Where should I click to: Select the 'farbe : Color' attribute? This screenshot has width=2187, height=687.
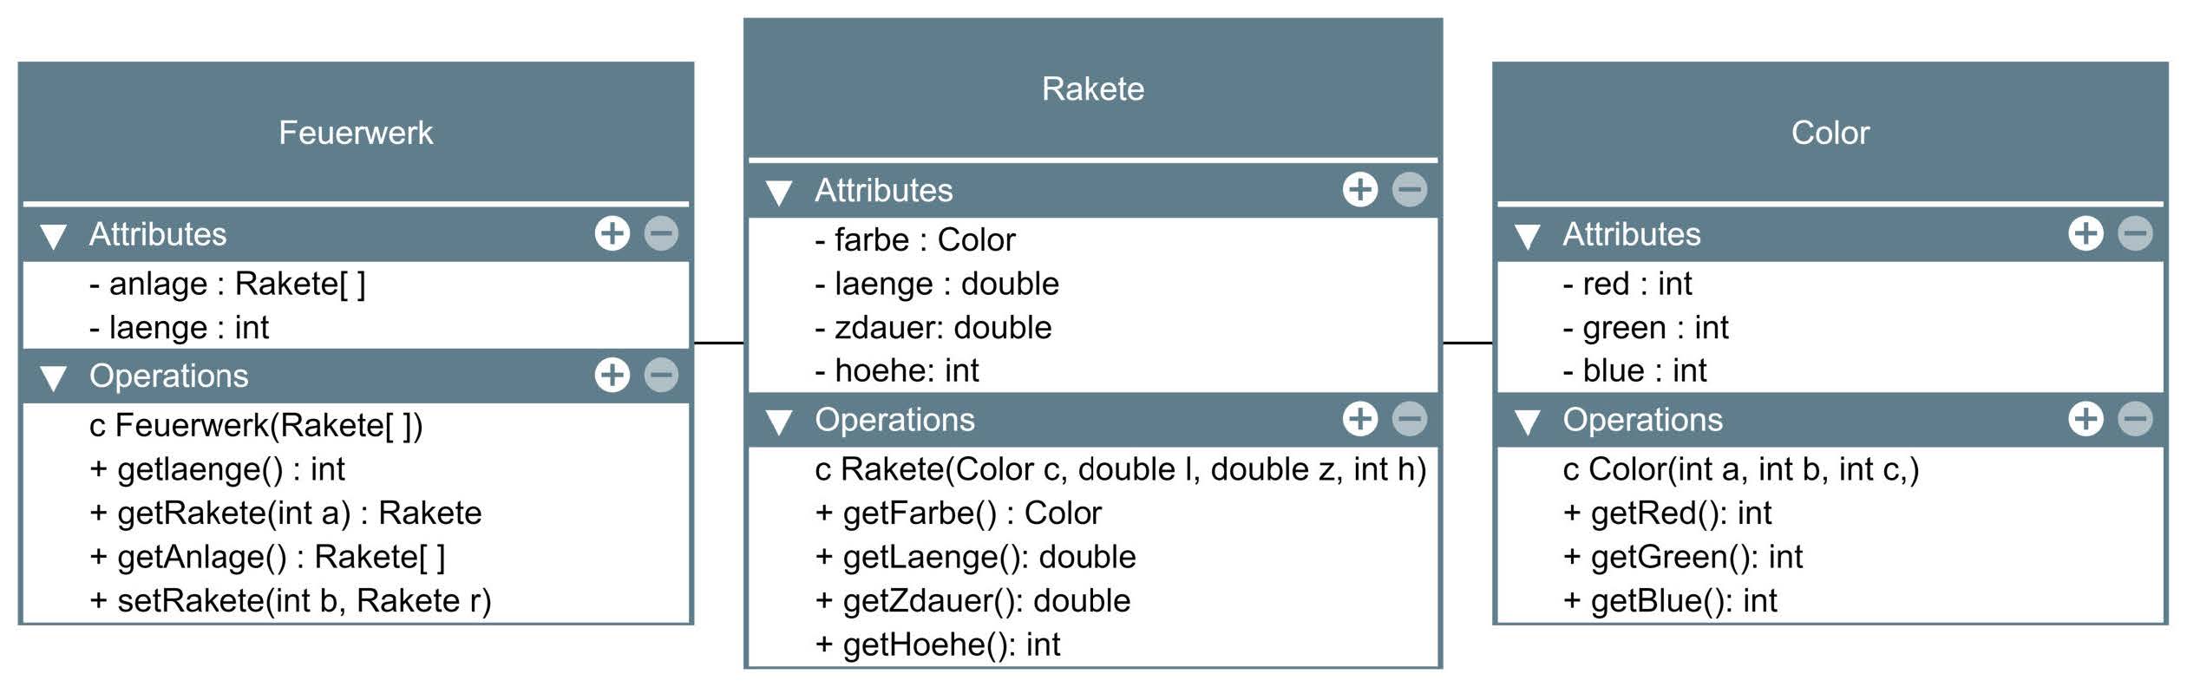pyautogui.click(x=915, y=240)
